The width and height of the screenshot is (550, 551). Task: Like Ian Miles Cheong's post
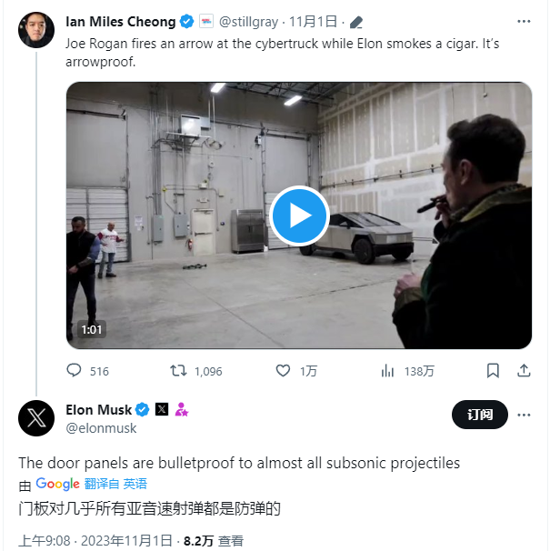point(284,371)
